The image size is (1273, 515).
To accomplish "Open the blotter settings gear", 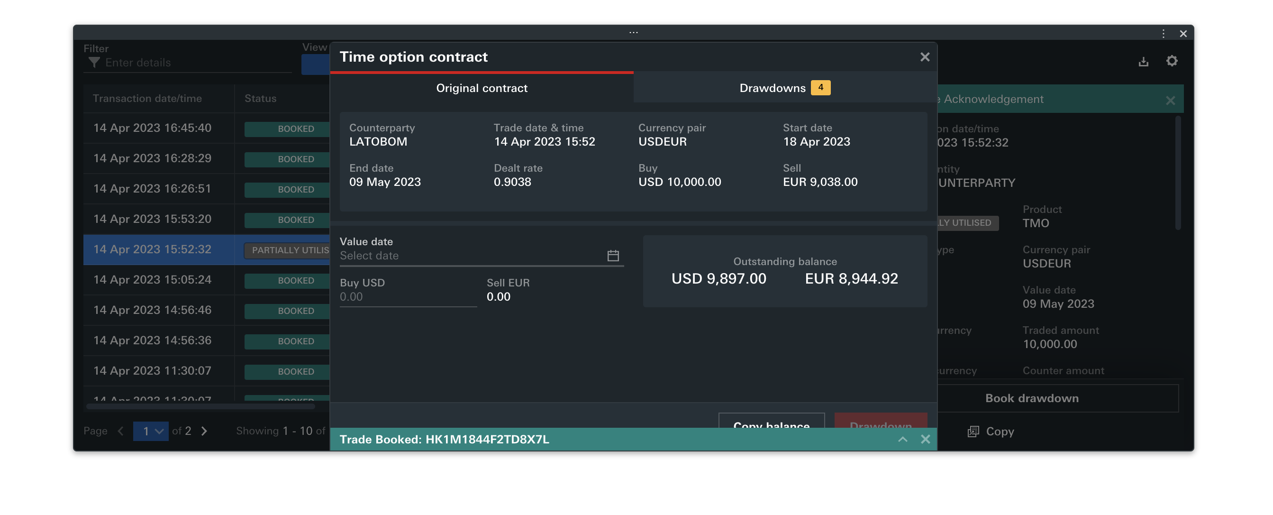I will (x=1171, y=61).
